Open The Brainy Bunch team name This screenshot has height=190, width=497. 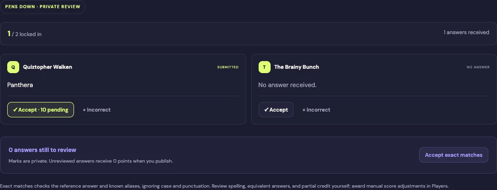(x=297, y=67)
